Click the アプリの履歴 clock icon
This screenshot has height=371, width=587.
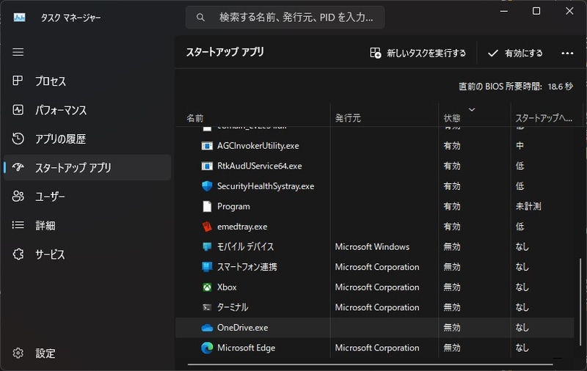pos(18,139)
